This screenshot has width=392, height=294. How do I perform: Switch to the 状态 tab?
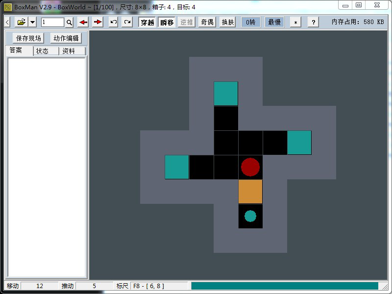pyautogui.click(x=43, y=51)
